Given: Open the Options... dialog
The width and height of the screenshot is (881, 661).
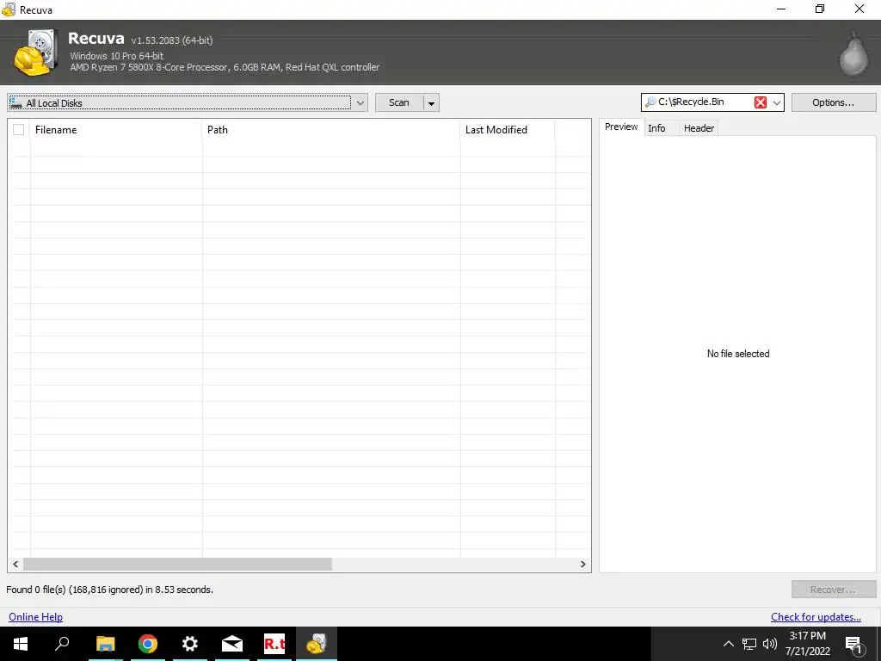Looking at the screenshot, I should (x=833, y=102).
